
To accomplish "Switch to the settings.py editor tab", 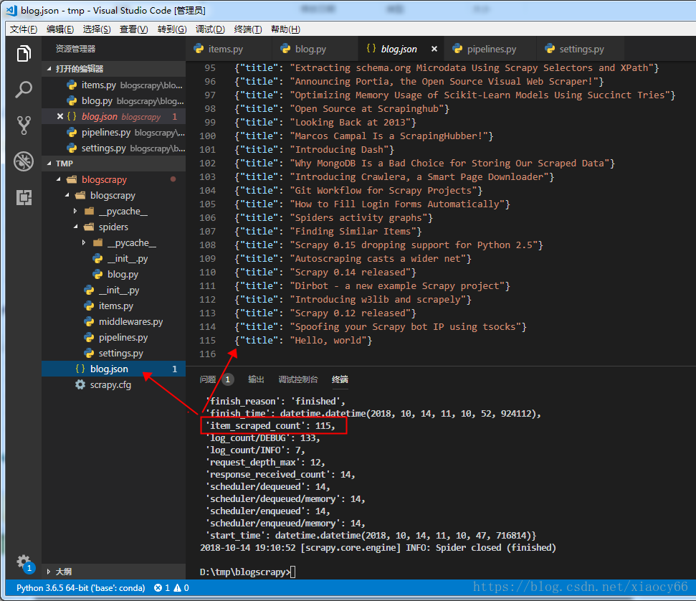I will coord(581,49).
